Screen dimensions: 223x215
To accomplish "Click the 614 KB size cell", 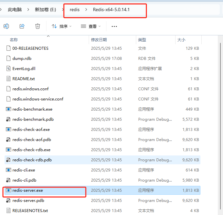I will 192,170.
